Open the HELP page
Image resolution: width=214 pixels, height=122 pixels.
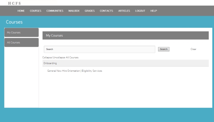(x=154, y=11)
